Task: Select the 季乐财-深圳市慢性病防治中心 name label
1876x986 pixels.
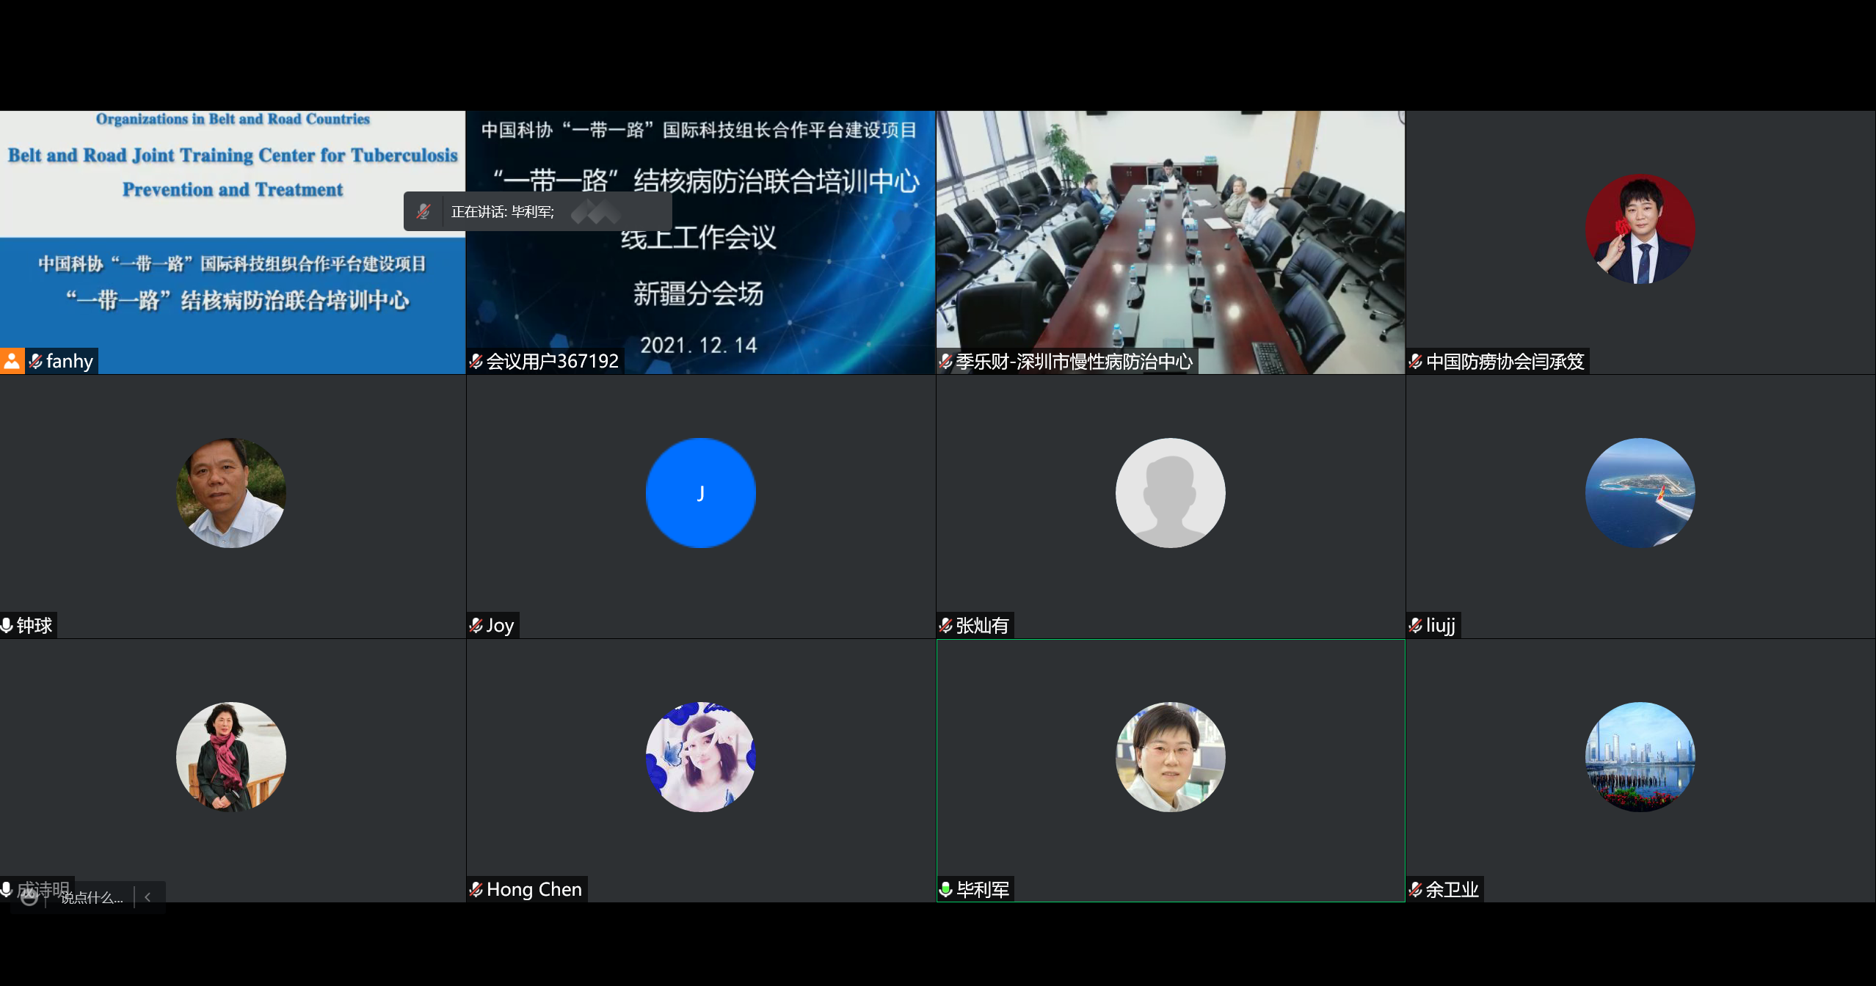Action: [x=1075, y=361]
